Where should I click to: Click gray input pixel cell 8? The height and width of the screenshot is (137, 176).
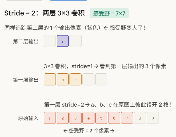pos(140,118)
